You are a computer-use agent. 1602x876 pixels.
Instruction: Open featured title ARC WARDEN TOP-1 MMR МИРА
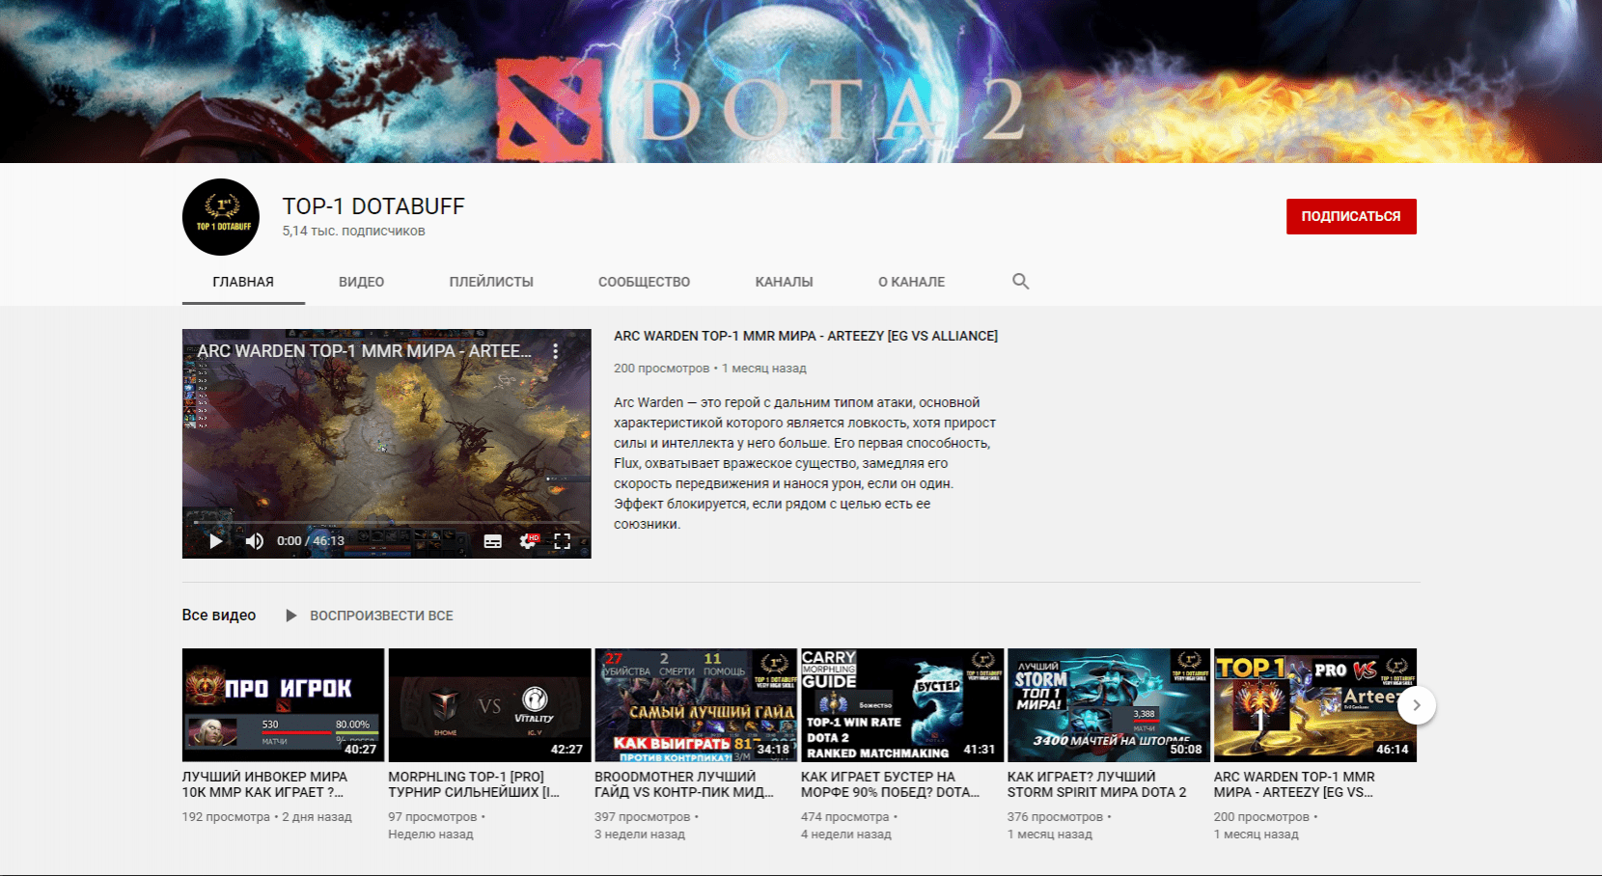click(806, 336)
